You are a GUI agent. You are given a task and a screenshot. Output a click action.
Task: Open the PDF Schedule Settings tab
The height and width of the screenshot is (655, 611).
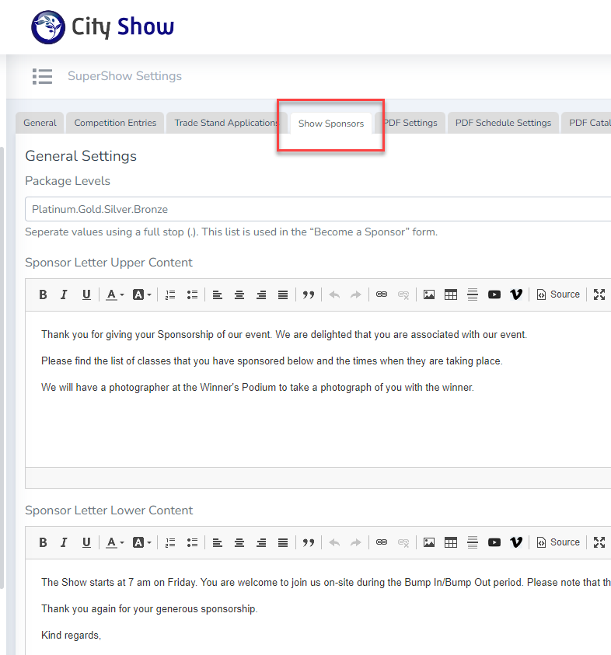(x=503, y=123)
